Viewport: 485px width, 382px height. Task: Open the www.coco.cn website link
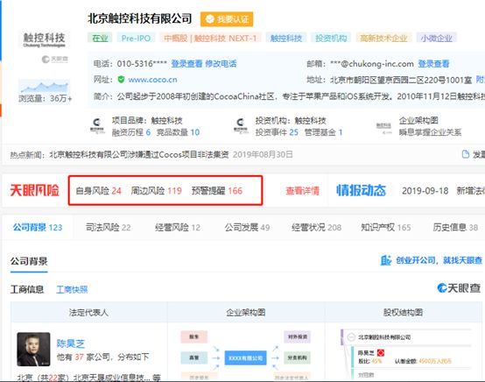(x=152, y=80)
